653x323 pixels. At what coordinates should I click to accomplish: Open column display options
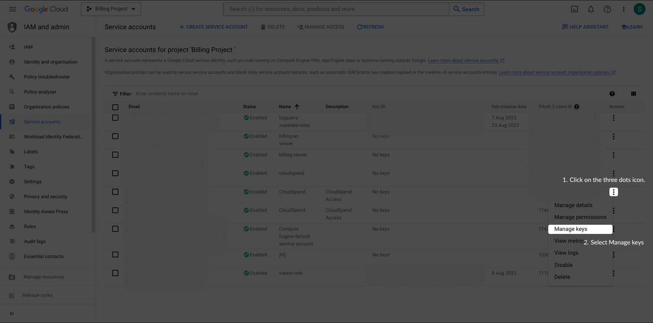pyautogui.click(x=634, y=93)
